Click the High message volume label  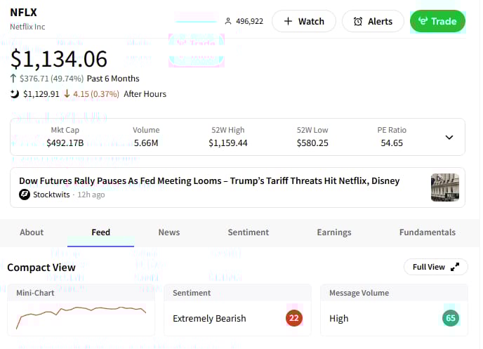click(339, 318)
